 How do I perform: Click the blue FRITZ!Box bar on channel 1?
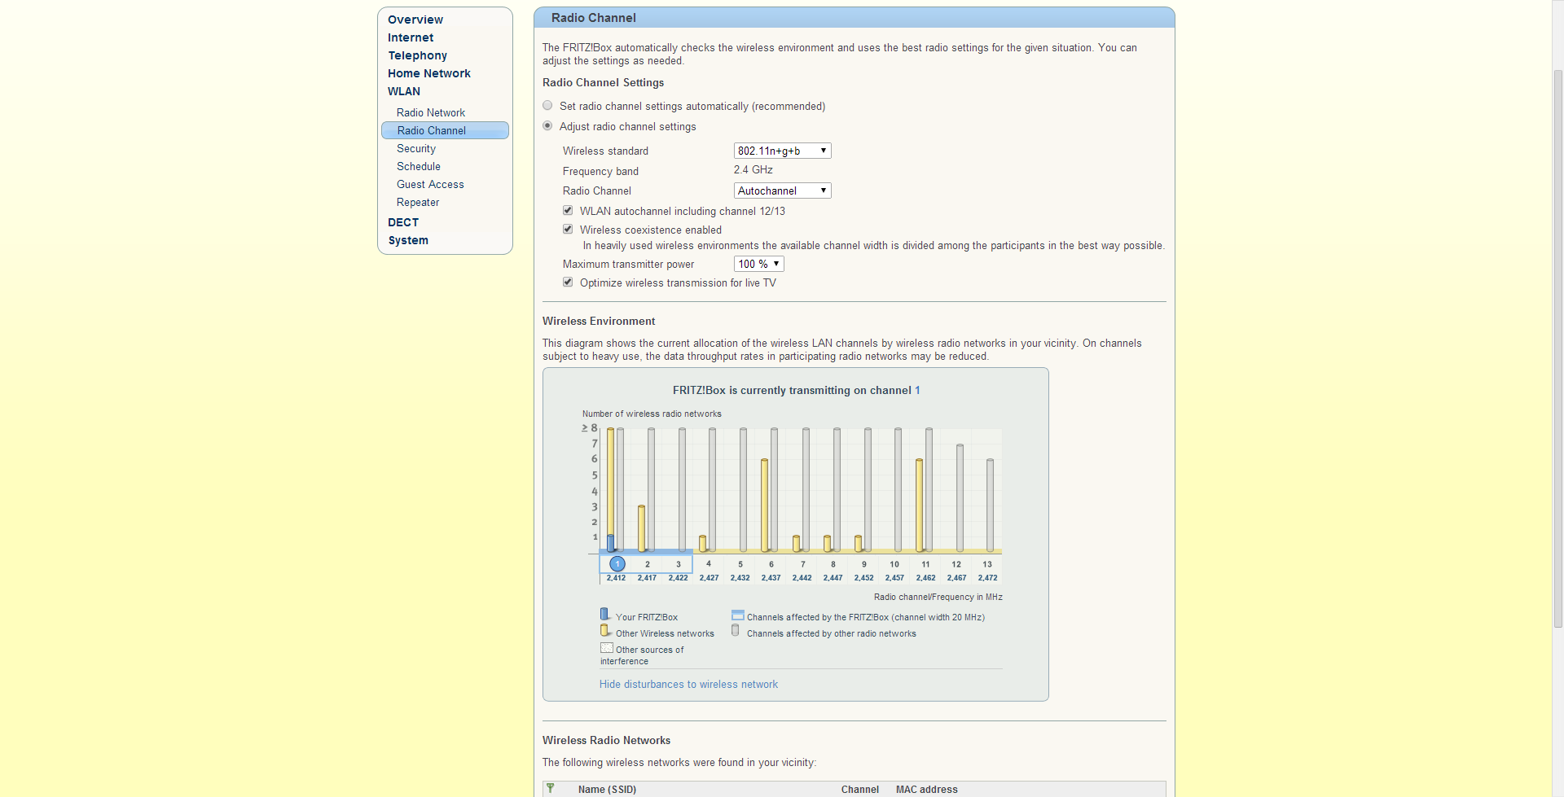(610, 543)
